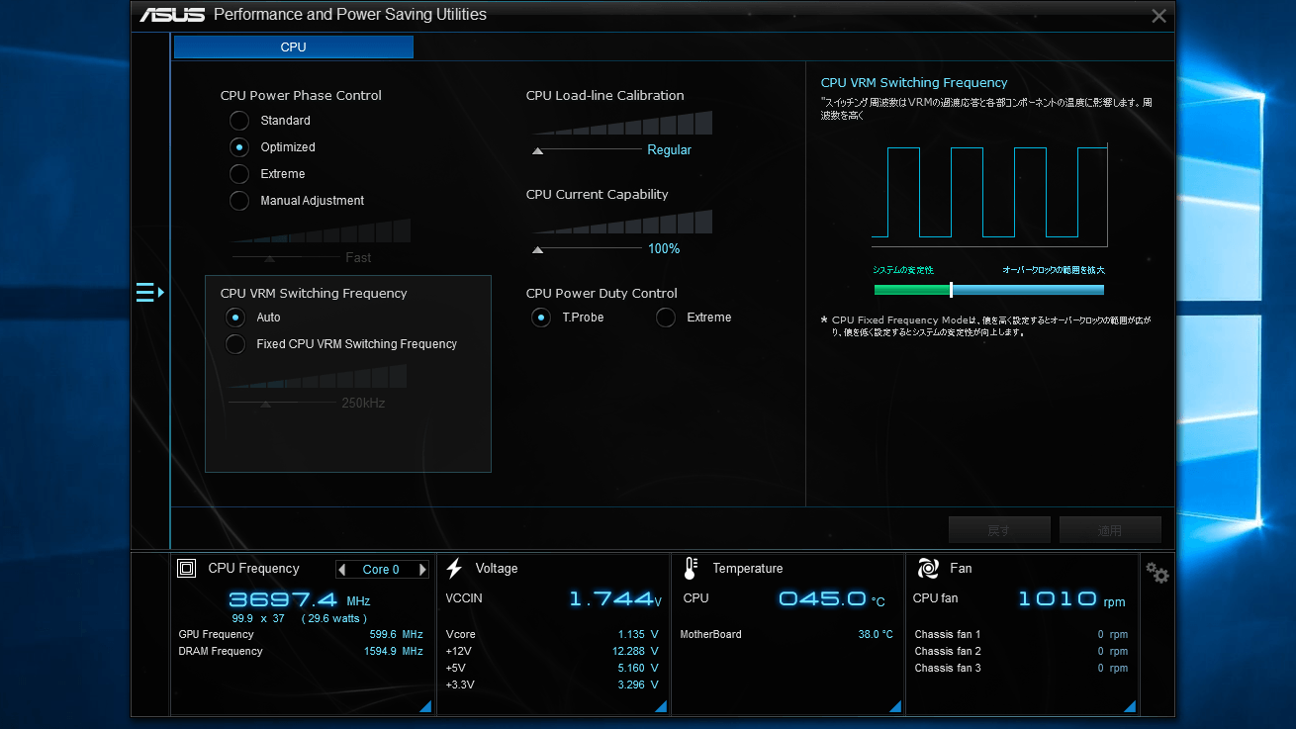Select next core with right arrow
This screenshot has height=729, width=1296.
[422, 570]
